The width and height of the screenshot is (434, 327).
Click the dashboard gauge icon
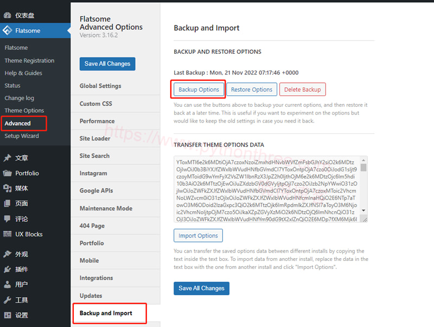tap(8, 15)
